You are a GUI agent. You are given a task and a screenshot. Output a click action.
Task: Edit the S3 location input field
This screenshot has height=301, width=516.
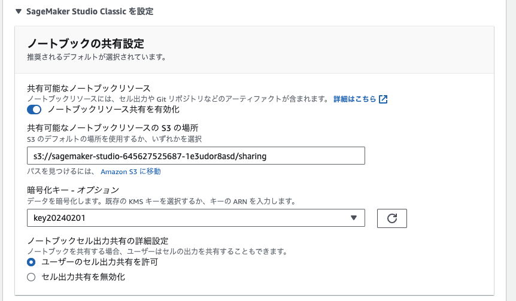[x=196, y=156]
